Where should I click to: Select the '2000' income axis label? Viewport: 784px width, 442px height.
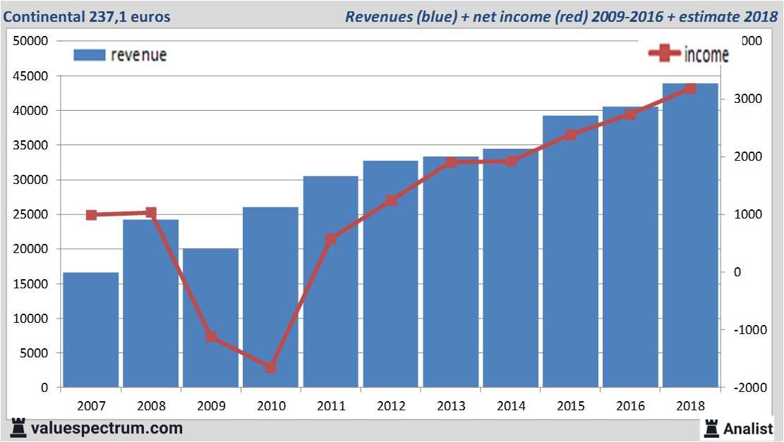click(x=748, y=156)
